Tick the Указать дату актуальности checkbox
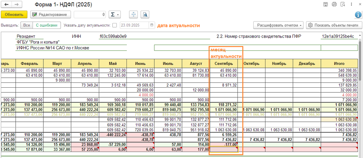Viewport: 364px width, 158px height. [114, 25]
